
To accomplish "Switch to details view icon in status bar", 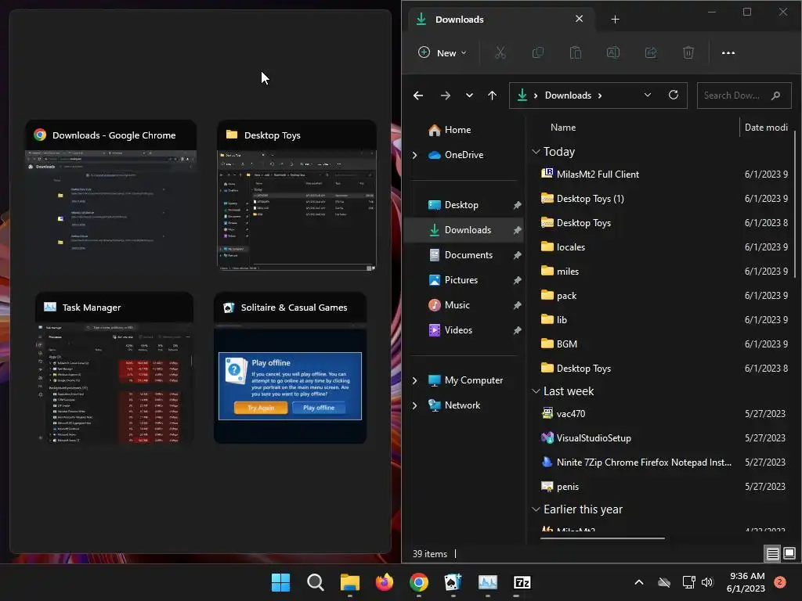I will 772,553.
